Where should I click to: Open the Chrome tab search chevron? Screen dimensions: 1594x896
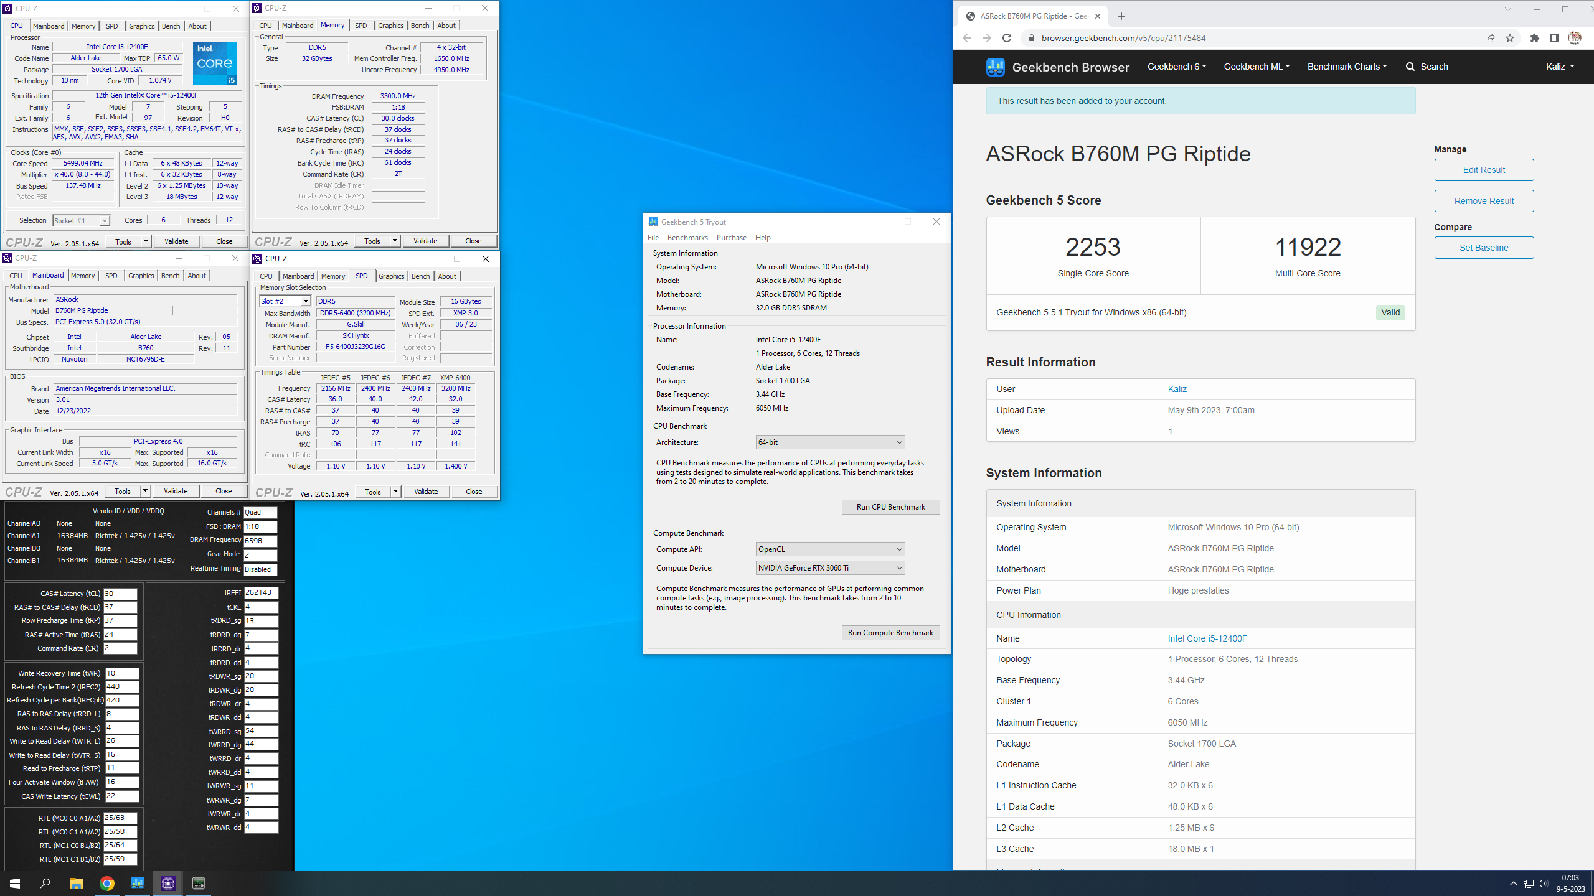pos(1507,9)
